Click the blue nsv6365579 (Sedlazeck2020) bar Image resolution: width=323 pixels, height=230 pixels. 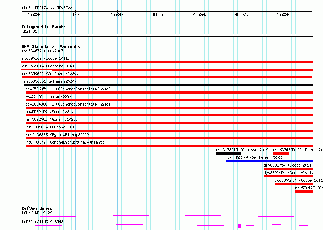[269, 161]
